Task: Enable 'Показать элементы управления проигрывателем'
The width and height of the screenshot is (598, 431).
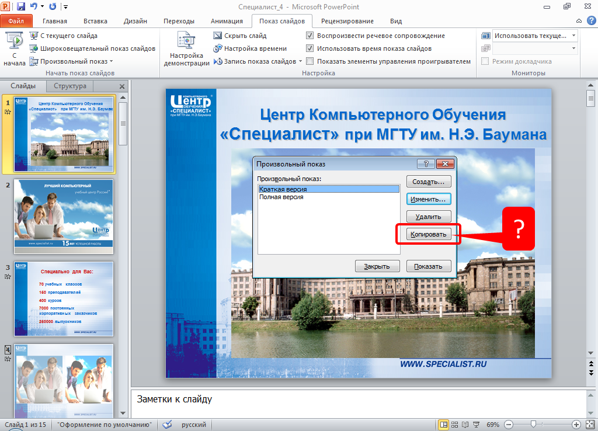Action: (x=310, y=61)
